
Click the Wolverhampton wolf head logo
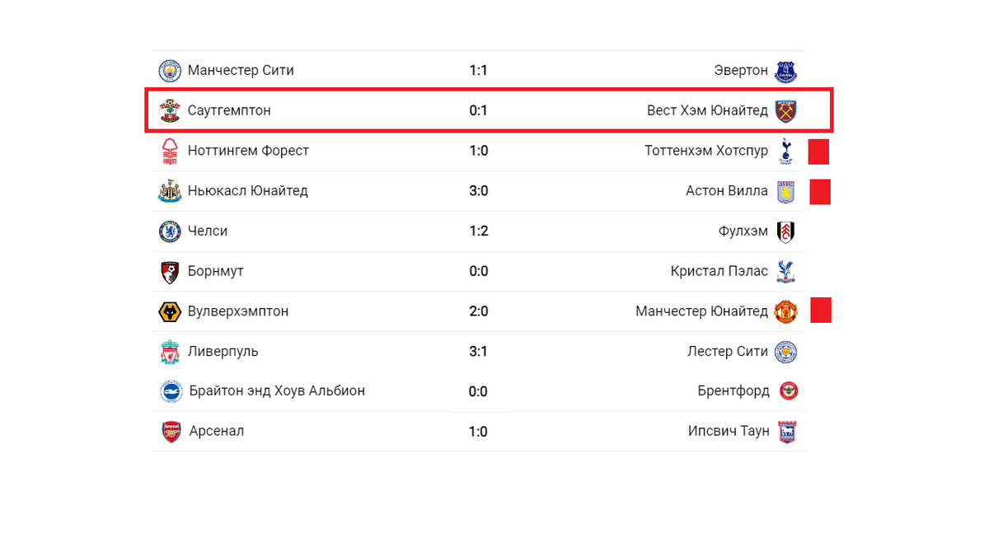coord(170,312)
